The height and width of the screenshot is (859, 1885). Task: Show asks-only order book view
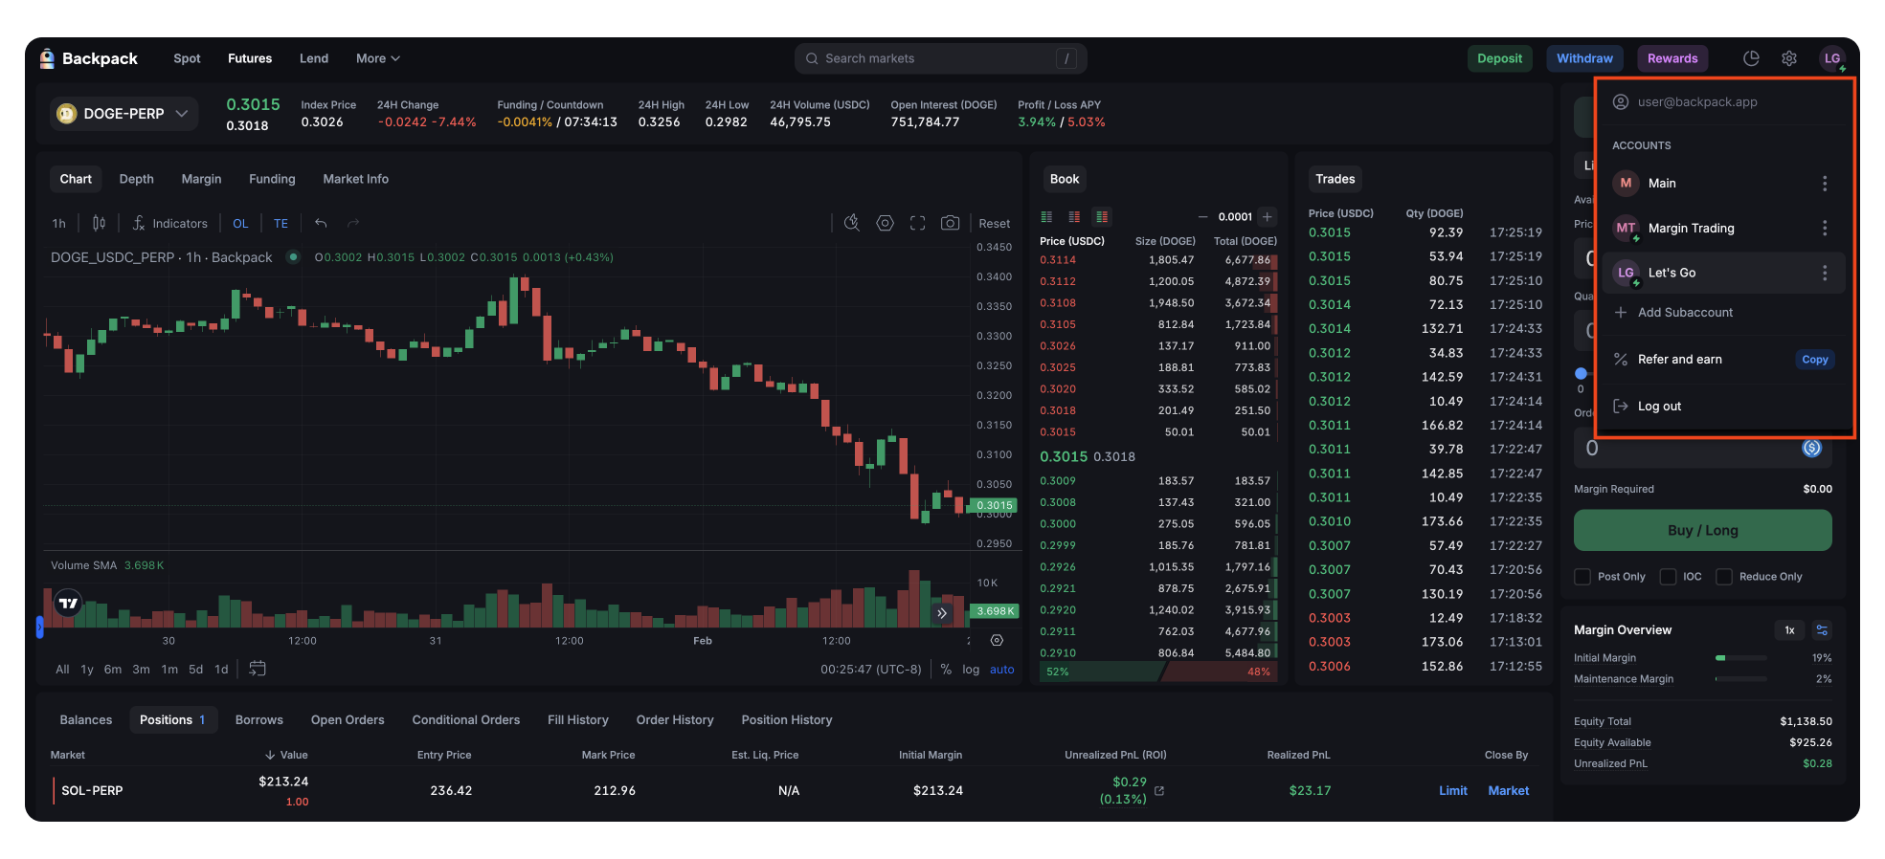(1074, 216)
